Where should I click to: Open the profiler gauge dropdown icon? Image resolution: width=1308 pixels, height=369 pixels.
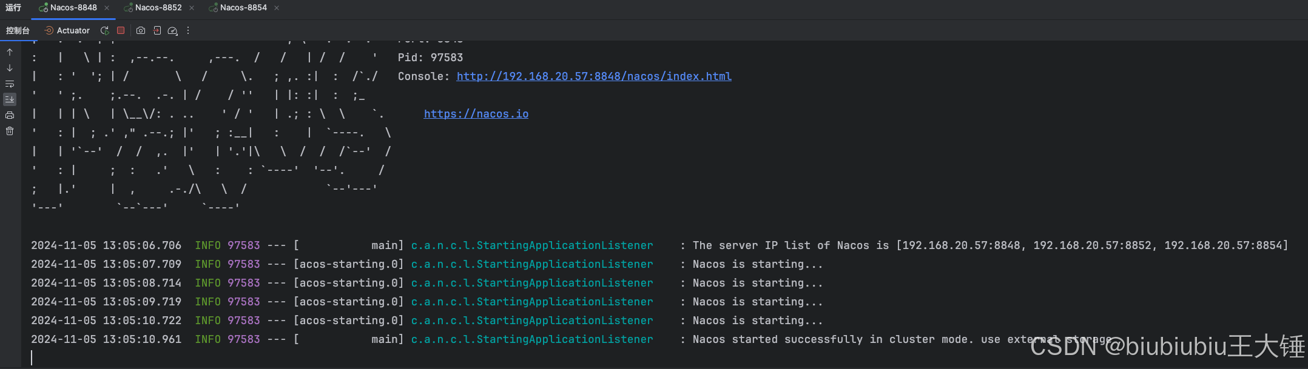tap(172, 30)
